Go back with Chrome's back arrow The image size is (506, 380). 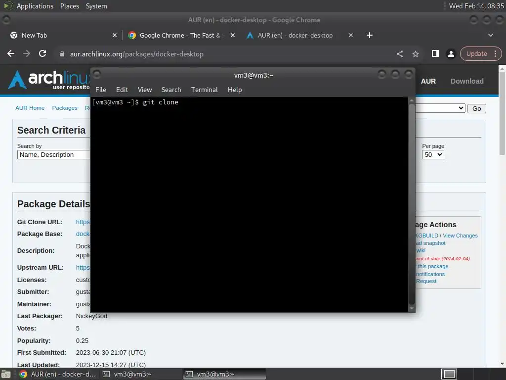[x=11, y=53]
